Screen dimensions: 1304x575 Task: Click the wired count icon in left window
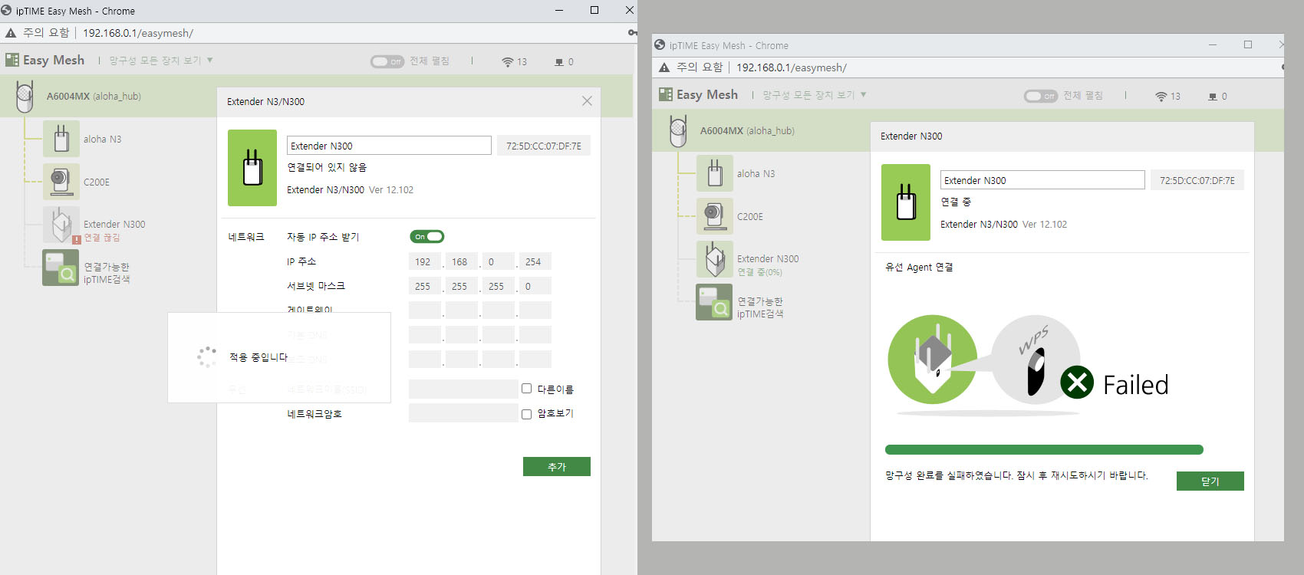[559, 62]
